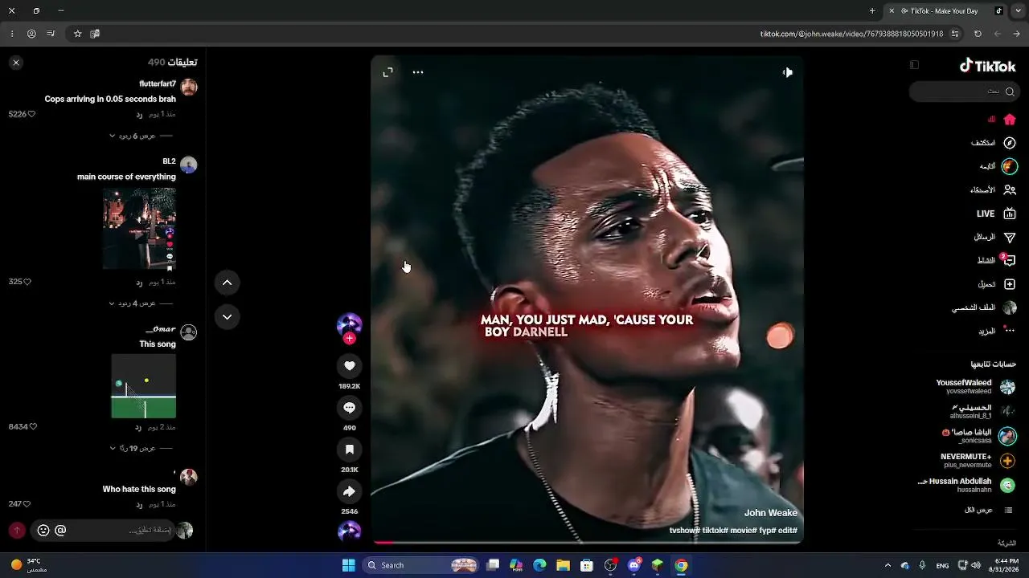Share the video with the arrow icon

click(x=350, y=491)
